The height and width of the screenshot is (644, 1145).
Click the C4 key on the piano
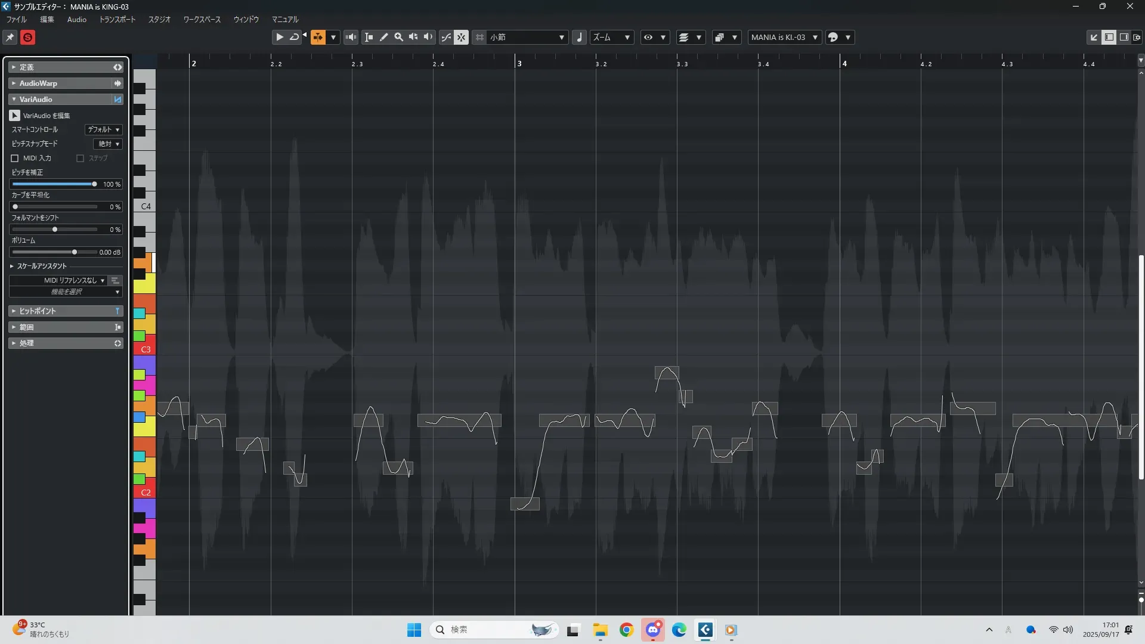tap(146, 206)
